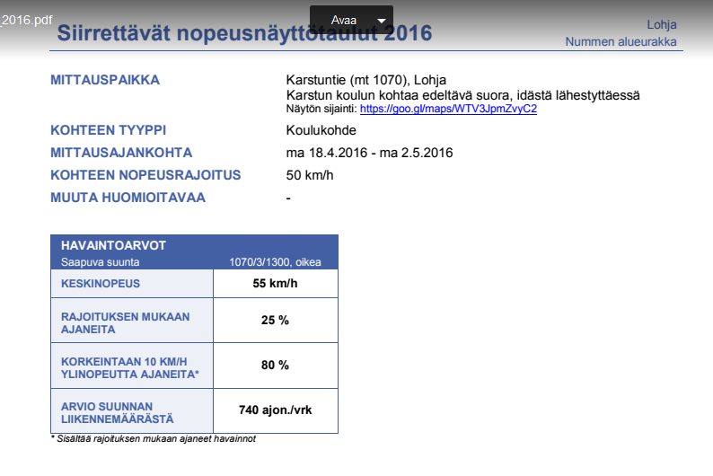Select the 55 km/h value cell
The width and height of the screenshot is (713, 476).
point(275,284)
